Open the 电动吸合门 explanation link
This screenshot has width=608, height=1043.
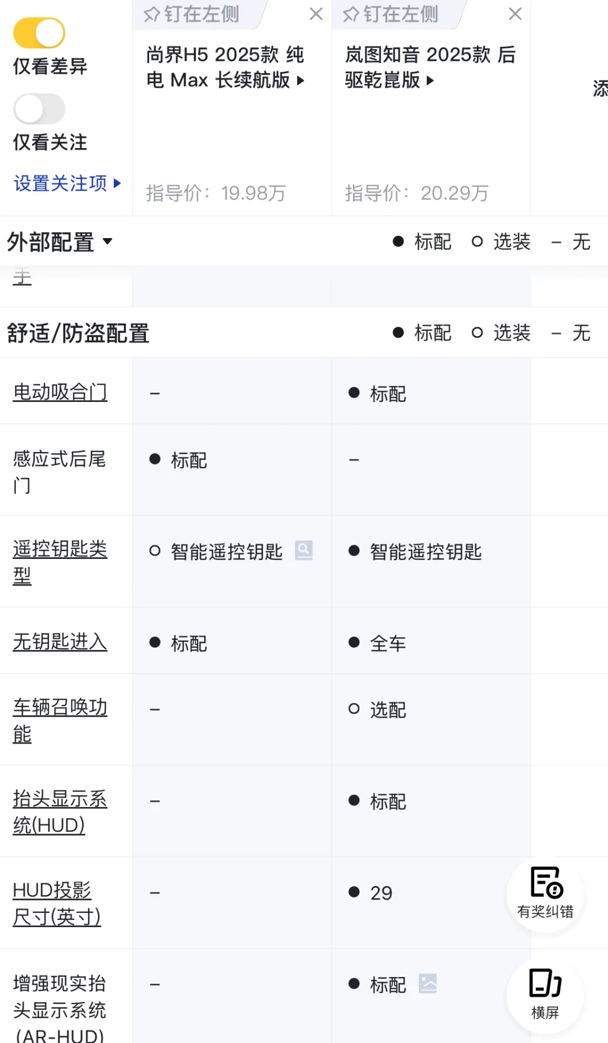(60, 392)
